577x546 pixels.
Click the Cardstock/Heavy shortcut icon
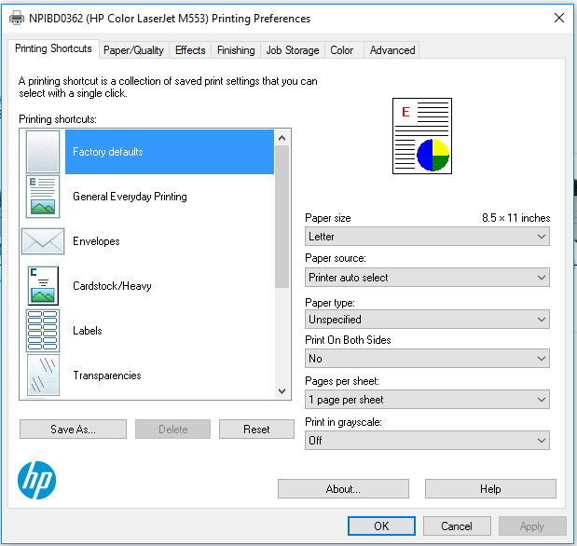pyautogui.click(x=43, y=286)
